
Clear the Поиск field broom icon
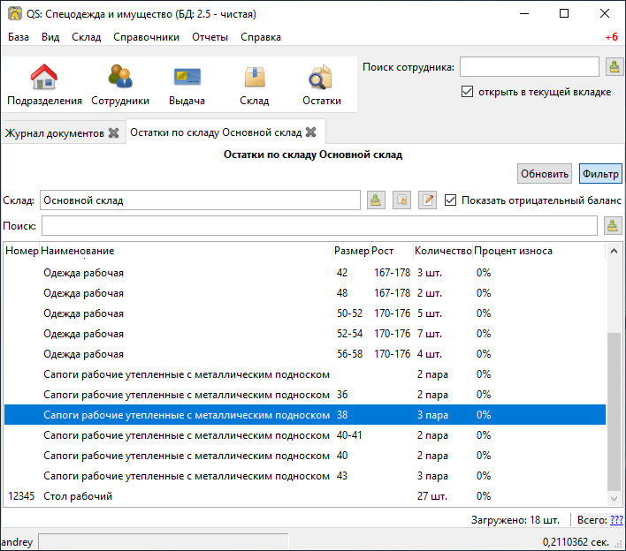tap(613, 226)
